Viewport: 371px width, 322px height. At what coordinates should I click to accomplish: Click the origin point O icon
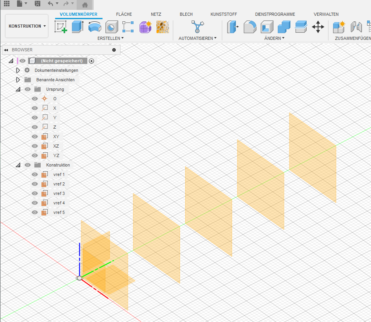[x=44, y=99]
